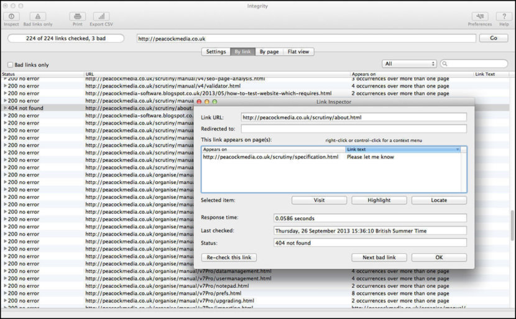Click Re-check this link button
This screenshot has height=319, width=516.
228,257
